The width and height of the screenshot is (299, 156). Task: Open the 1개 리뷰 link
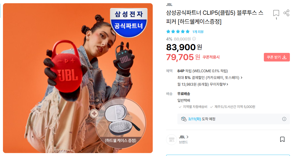coord(198,32)
